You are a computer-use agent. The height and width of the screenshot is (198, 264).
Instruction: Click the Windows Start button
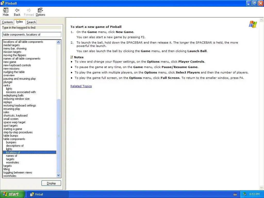[x=12, y=194]
